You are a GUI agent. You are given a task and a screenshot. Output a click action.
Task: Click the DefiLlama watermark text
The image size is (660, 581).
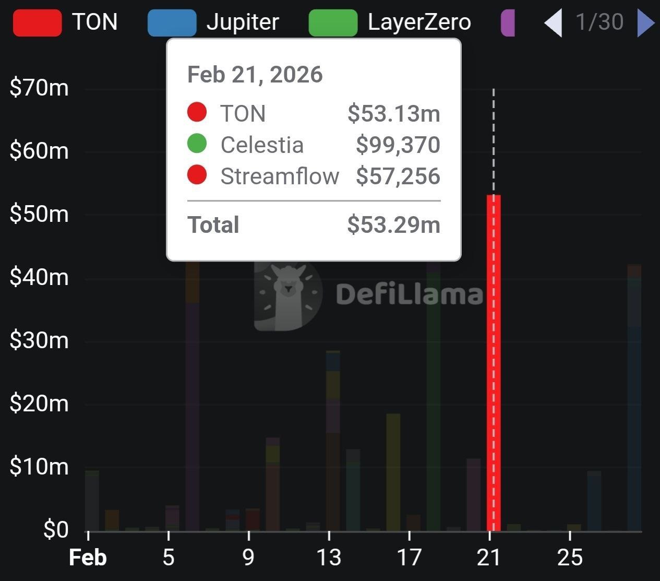410,294
